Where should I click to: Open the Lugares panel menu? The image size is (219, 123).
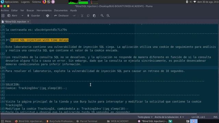pos(25,2)
